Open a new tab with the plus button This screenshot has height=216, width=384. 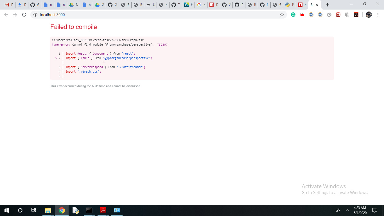click(x=327, y=4)
